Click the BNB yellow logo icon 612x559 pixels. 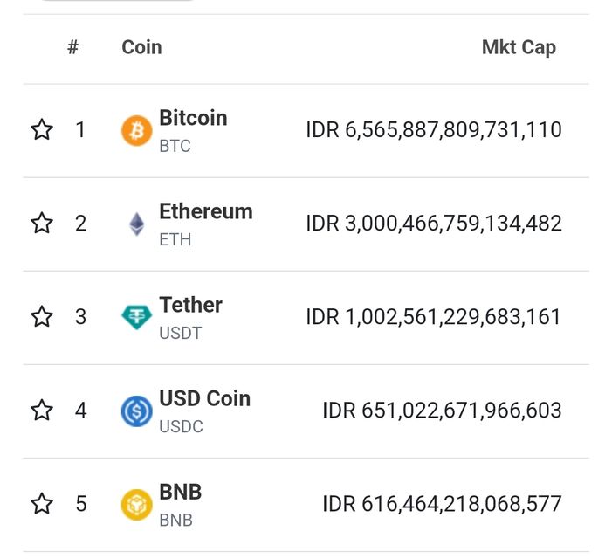(136, 504)
